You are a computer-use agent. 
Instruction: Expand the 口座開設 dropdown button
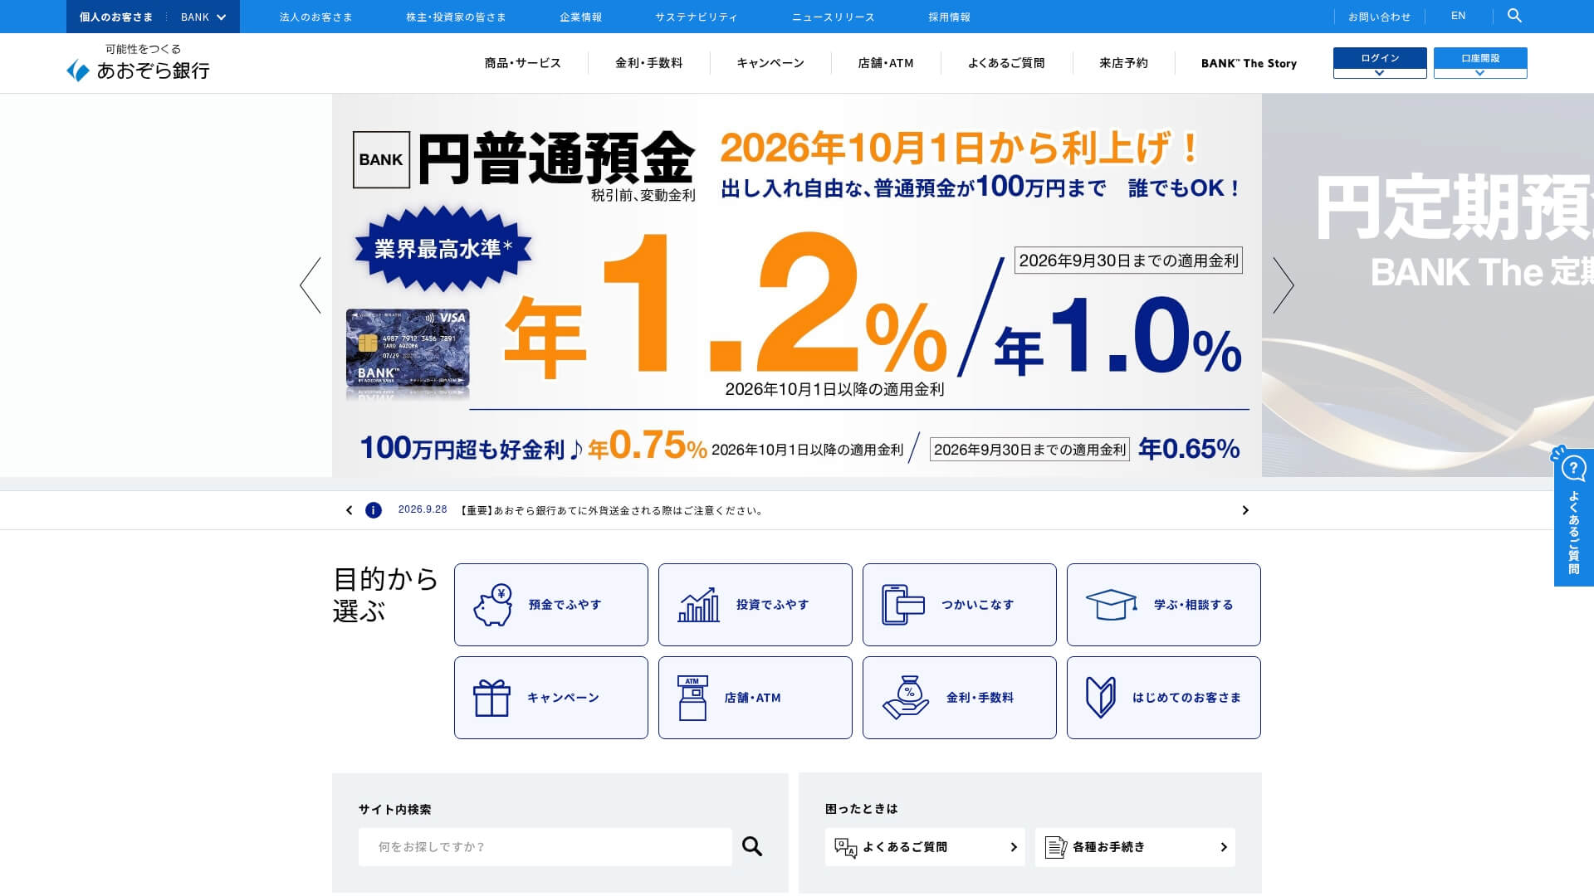pos(1480,63)
